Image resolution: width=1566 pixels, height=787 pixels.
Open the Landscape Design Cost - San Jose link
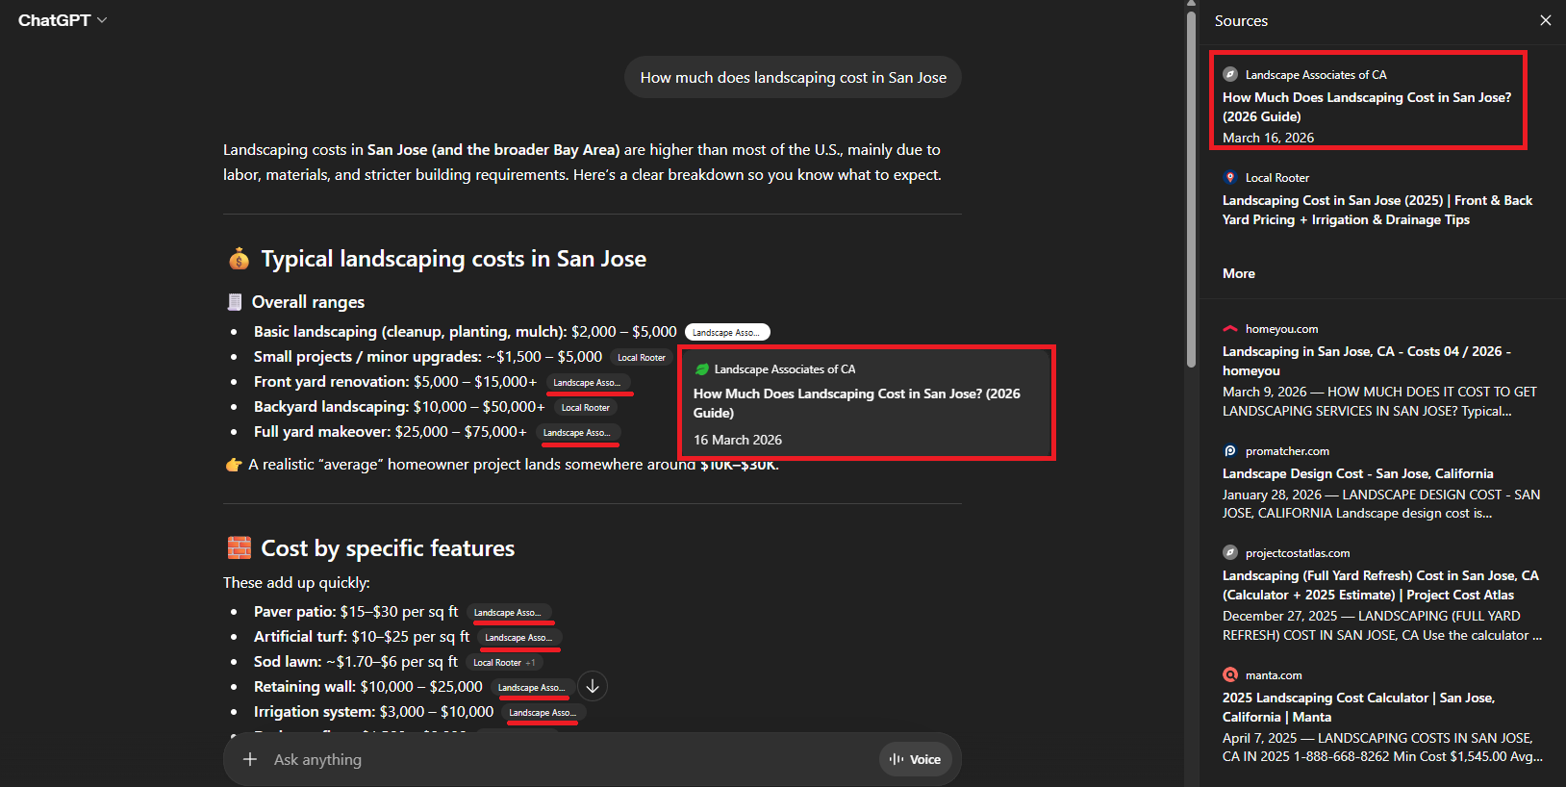click(x=1358, y=473)
